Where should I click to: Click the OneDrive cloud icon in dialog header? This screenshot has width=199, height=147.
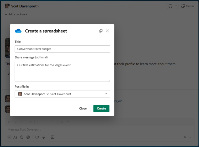(x=18, y=31)
